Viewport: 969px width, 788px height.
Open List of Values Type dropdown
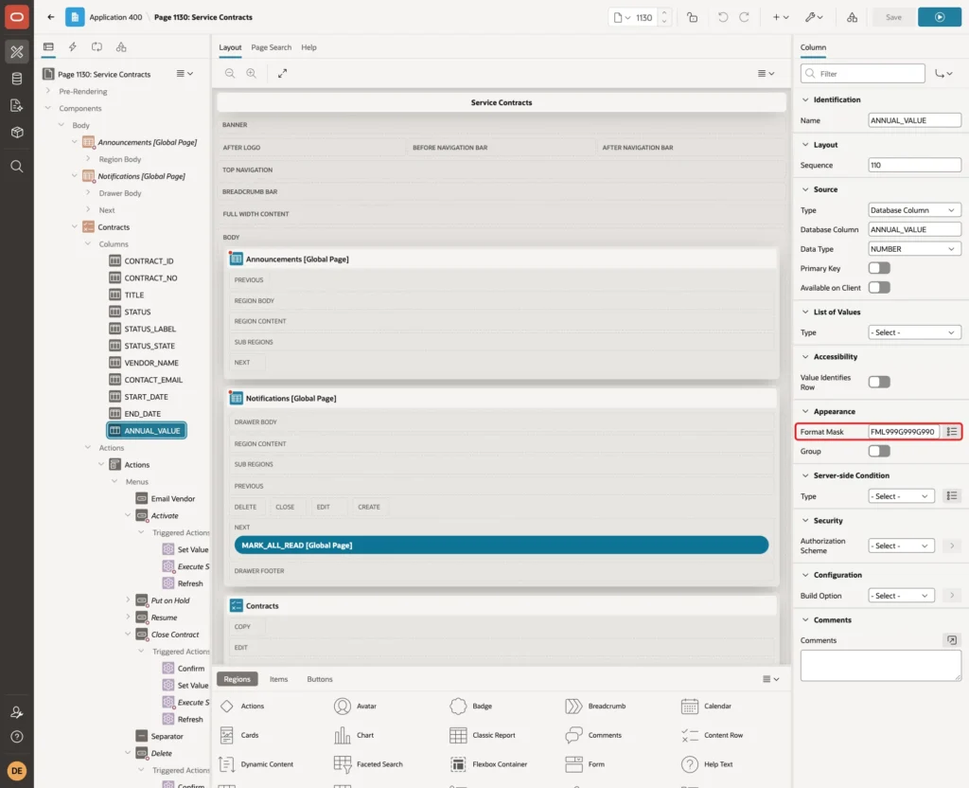click(x=914, y=332)
